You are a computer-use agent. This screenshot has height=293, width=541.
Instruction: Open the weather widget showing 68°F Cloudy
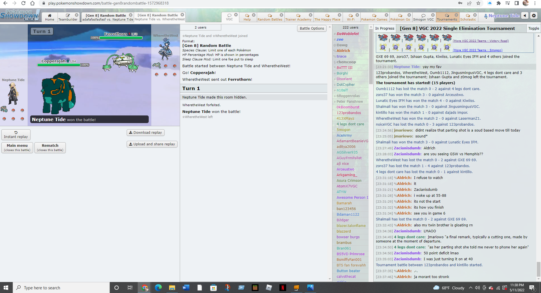coord(448,288)
